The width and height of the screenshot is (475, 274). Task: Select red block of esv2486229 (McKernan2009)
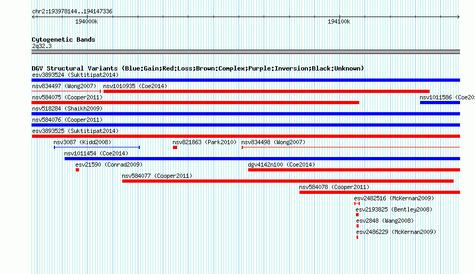[358, 237]
